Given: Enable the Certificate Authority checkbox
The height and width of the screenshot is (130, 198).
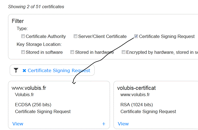Looking at the screenshot, I should (23, 36).
